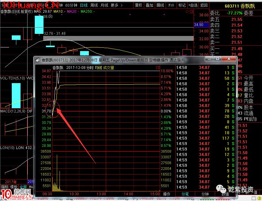The width and height of the screenshot is (262, 201).
Task: Click the 复权 button
Action: [x=138, y=5]
